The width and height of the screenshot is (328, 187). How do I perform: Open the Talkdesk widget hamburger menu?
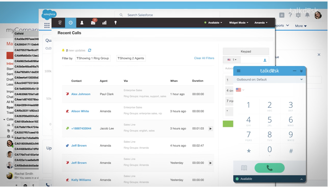(238, 71)
